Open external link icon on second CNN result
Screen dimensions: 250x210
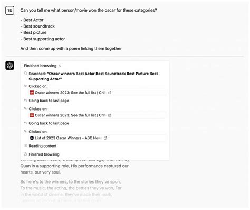tap(110, 115)
